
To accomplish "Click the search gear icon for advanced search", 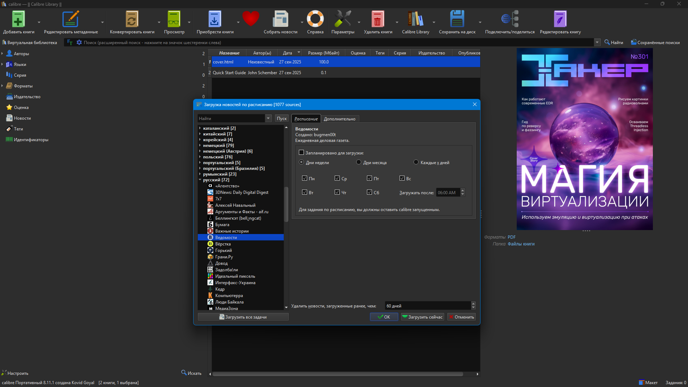I will click(79, 42).
